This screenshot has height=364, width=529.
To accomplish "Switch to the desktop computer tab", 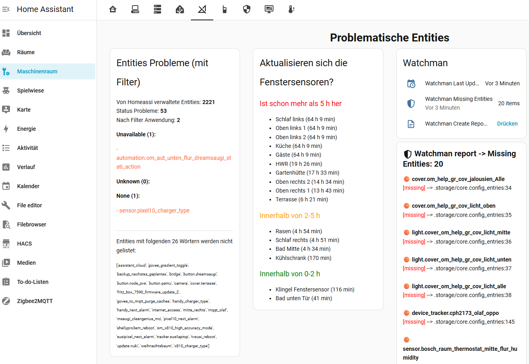I will (x=135, y=9).
